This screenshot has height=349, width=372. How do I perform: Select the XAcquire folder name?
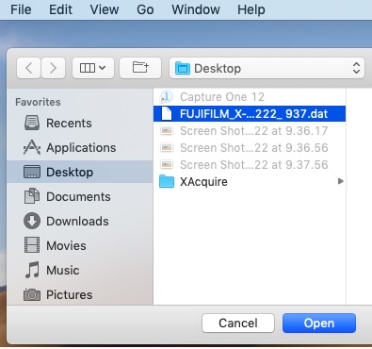click(203, 182)
